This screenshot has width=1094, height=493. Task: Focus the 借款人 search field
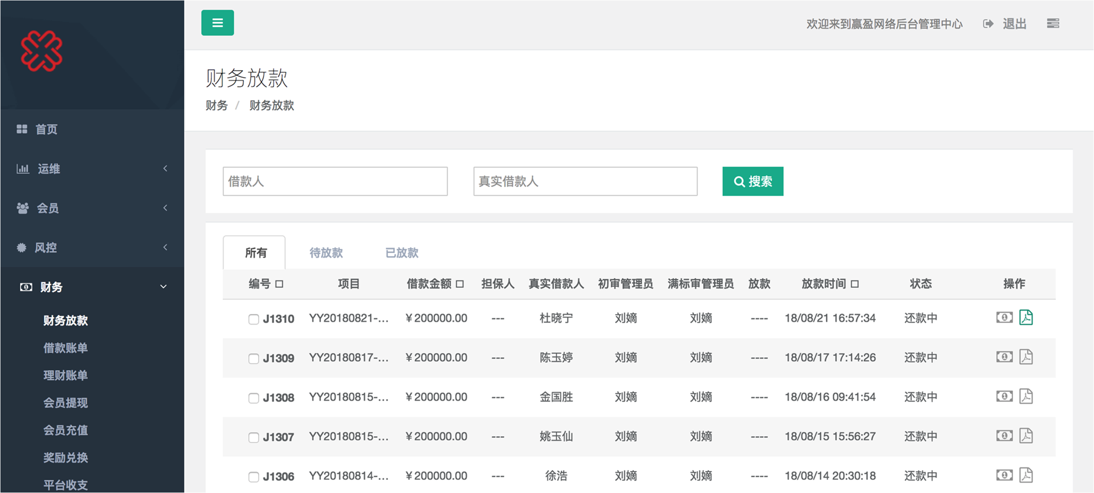point(335,181)
